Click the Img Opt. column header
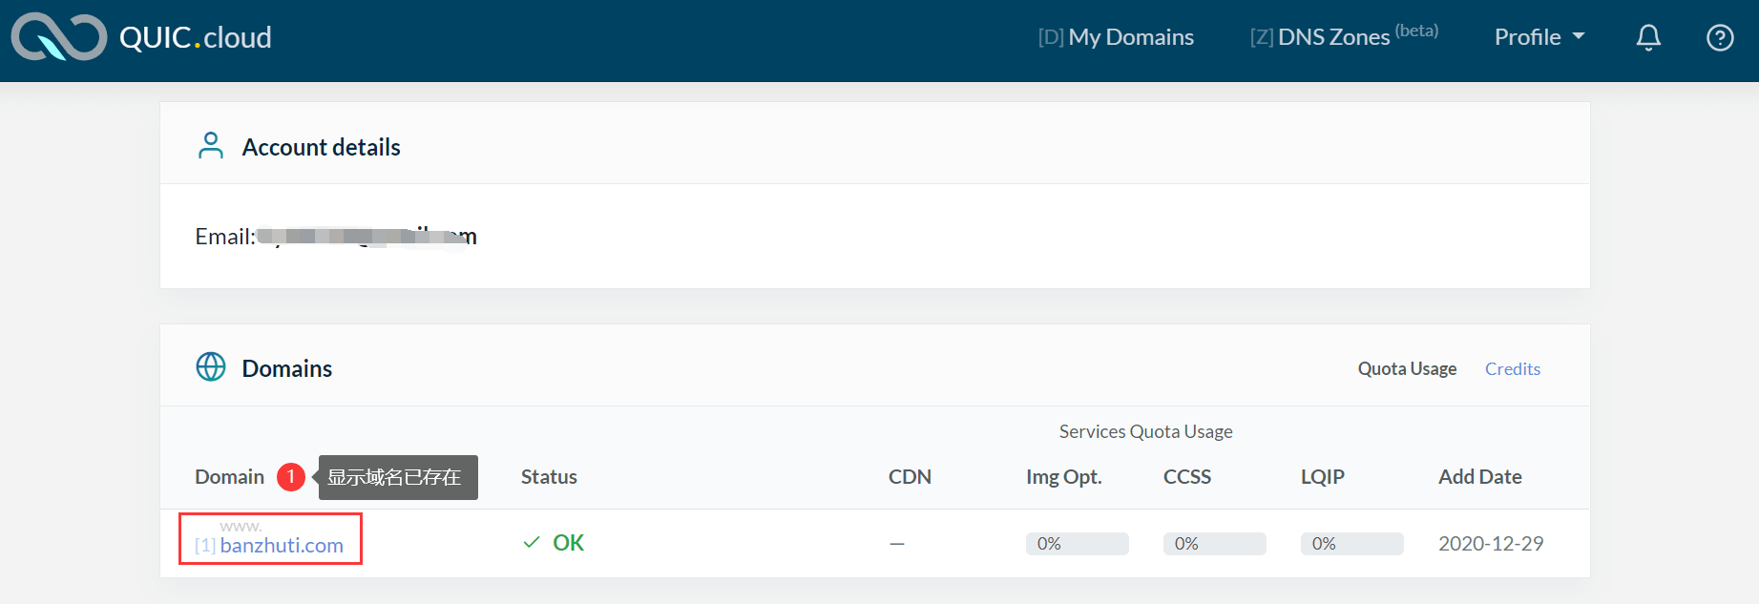The width and height of the screenshot is (1759, 604). [x=1064, y=477]
